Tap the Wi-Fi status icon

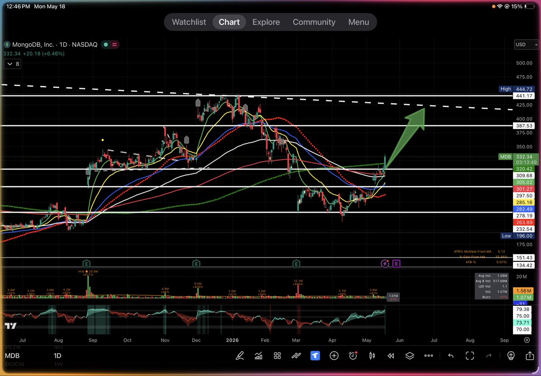pyautogui.click(x=500, y=6)
